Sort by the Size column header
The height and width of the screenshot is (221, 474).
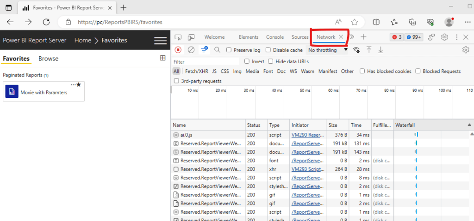tap(337, 125)
